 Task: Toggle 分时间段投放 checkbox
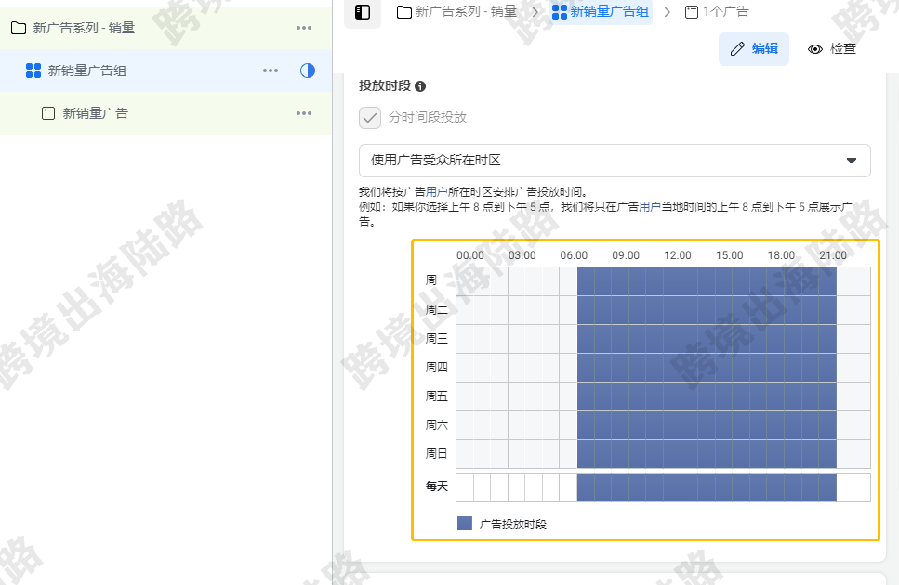(x=370, y=118)
